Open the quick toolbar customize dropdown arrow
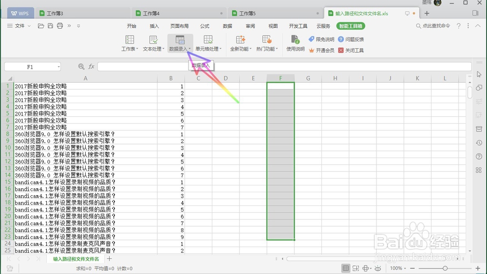487x274 pixels. 78,26
